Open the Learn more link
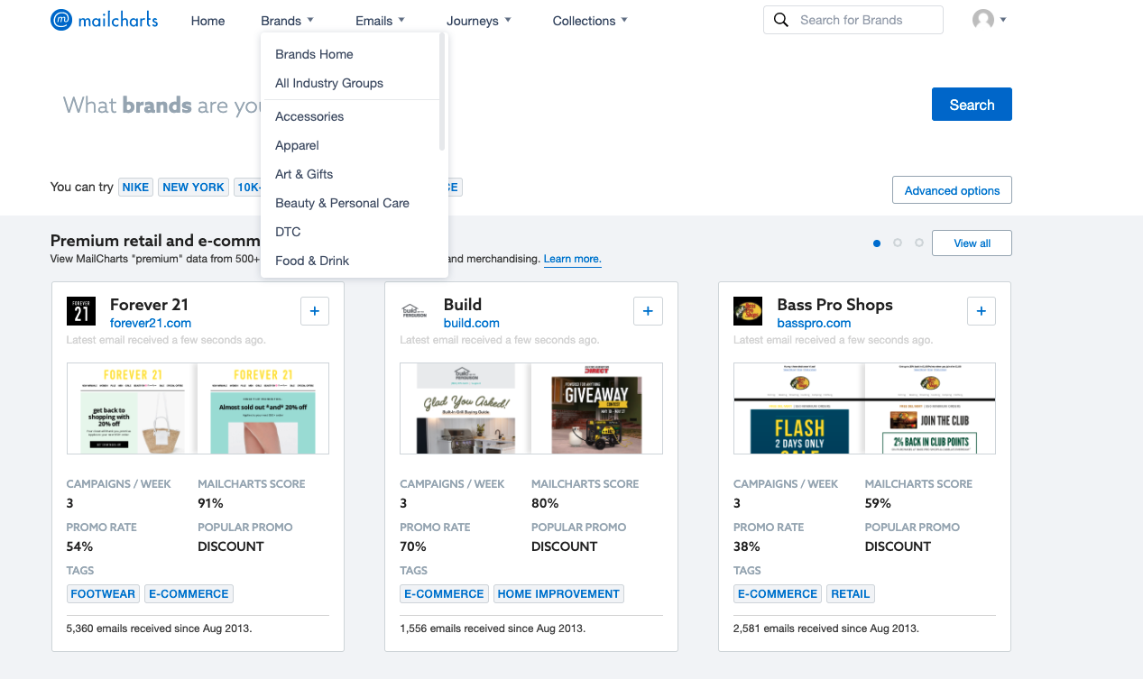Image resolution: width=1143 pixels, height=679 pixels. pos(572,259)
